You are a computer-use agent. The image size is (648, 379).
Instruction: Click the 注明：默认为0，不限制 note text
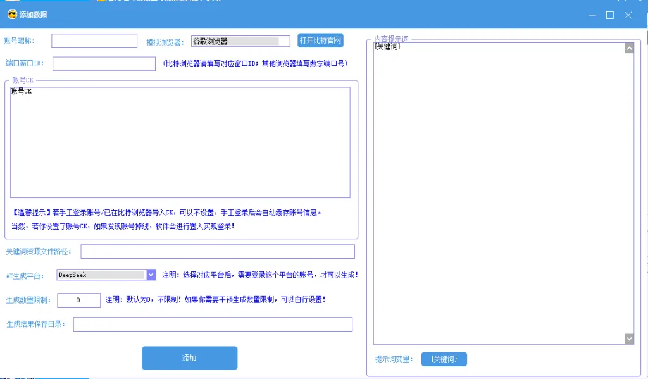point(215,300)
